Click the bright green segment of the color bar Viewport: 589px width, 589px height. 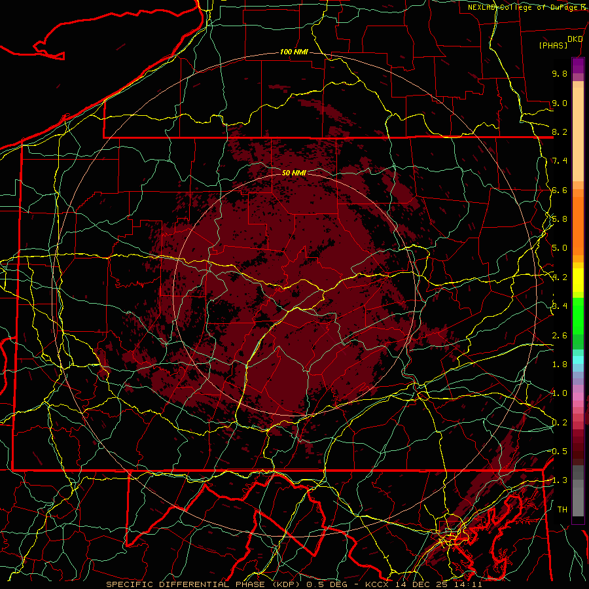[x=578, y=316]
